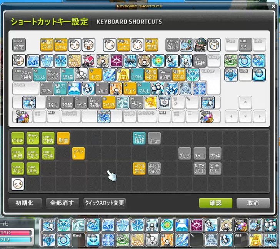Screen dimensions: 280x249
Task: Click the Q クエスト key
Action: point(40,75)
